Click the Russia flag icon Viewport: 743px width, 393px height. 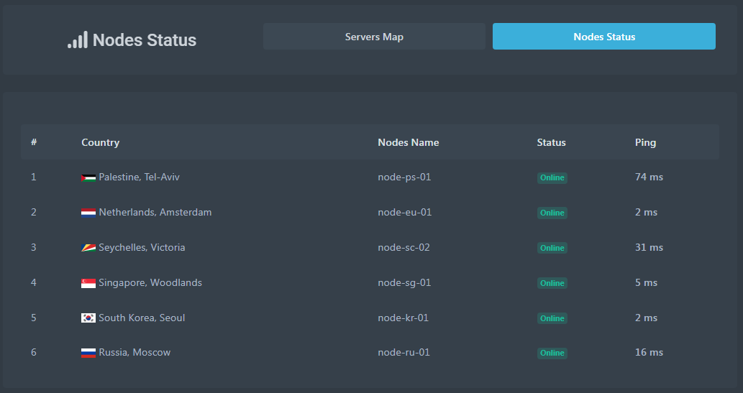click(x=88, y=353)
